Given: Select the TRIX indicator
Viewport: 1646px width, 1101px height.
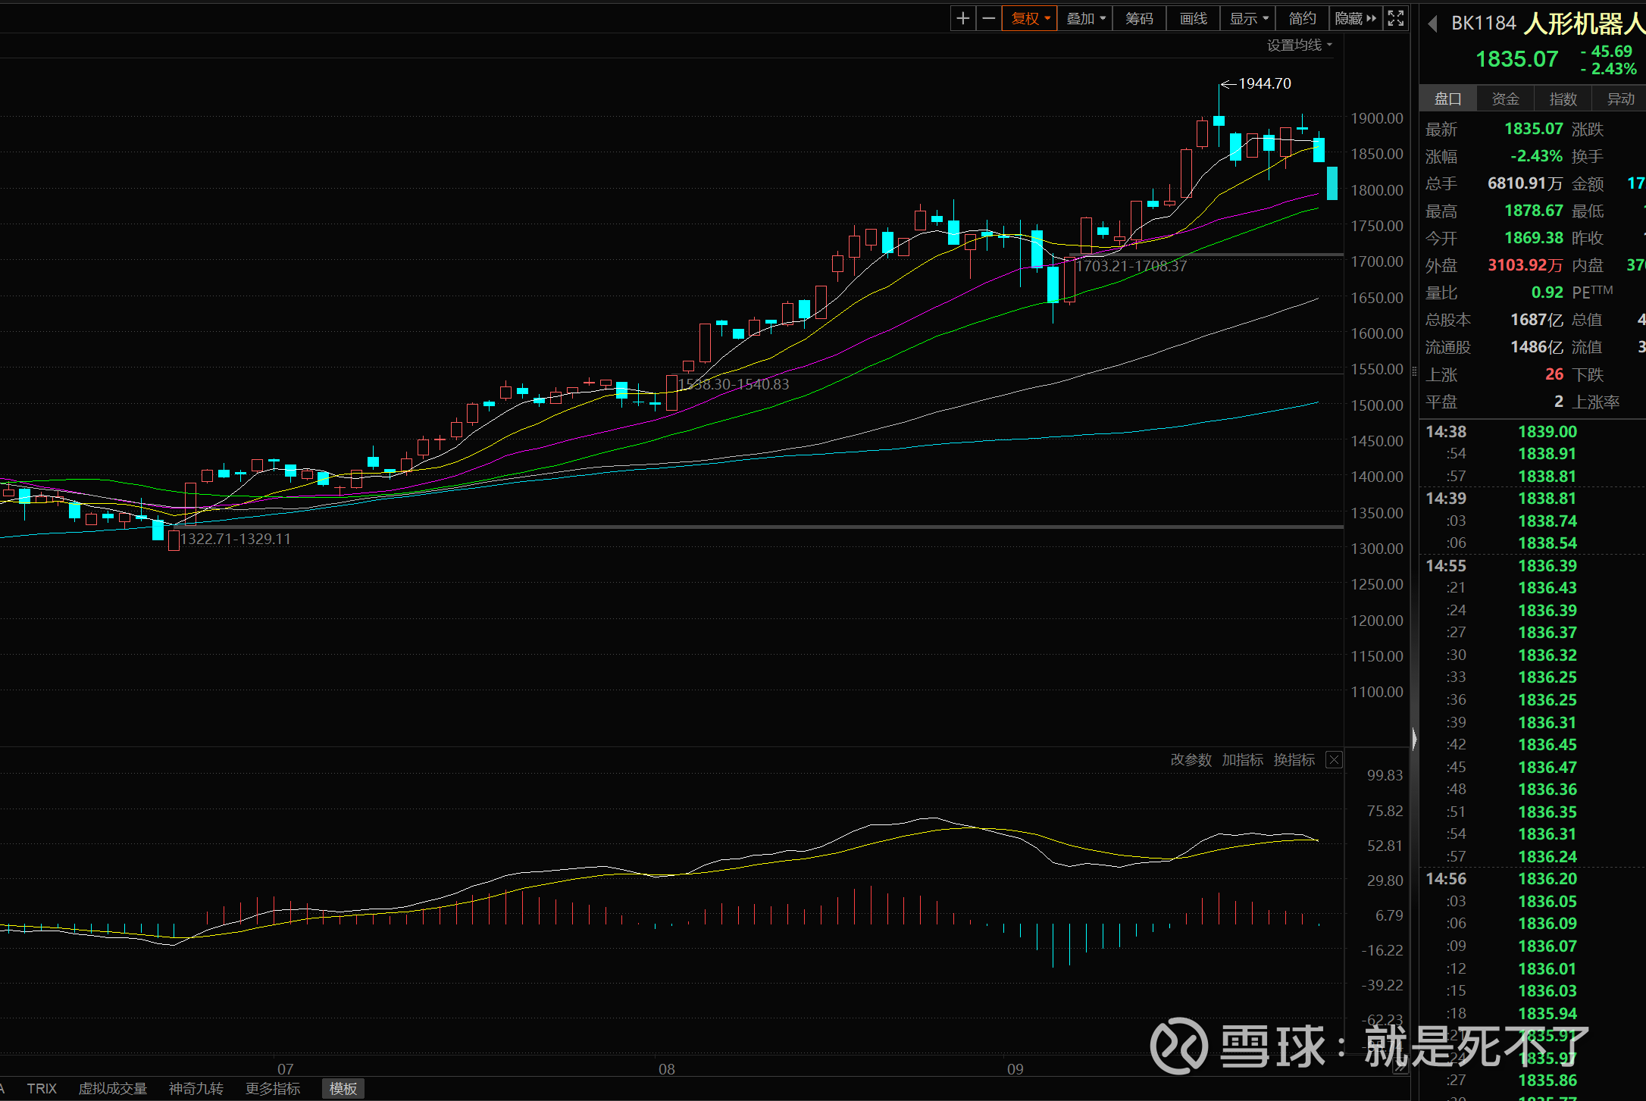Looking at the screenshot, I should pyautogui.click(x=42, y=1089).
